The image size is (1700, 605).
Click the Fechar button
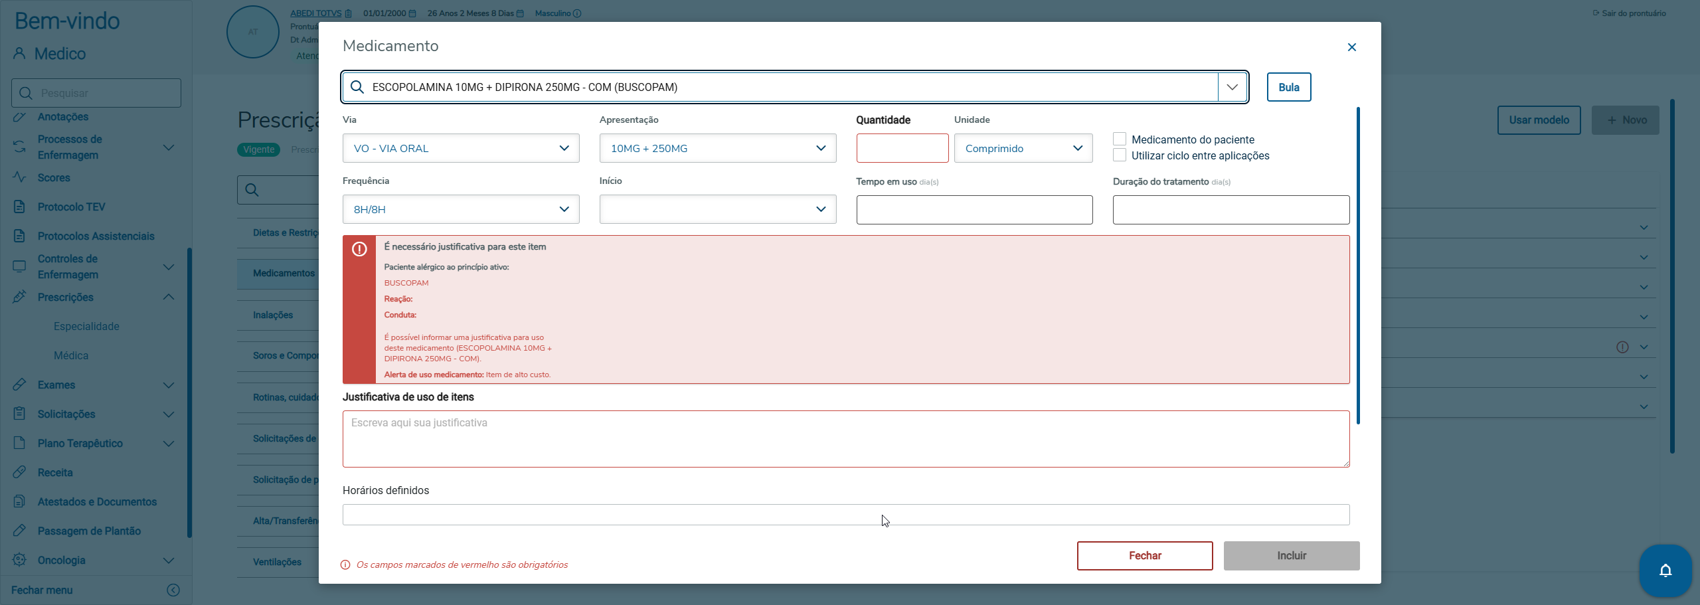(1144, 555)
